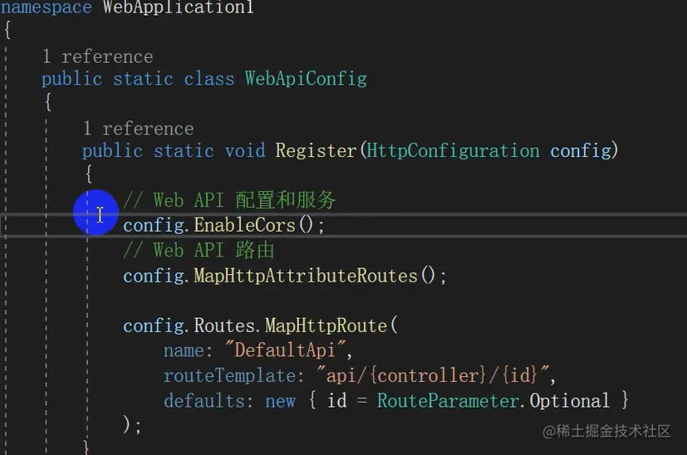Image resolution: width=687 pixels, height=455 pixels.
Task: Select the 'namespace' keyword
Action: click(x=46, y=7)
